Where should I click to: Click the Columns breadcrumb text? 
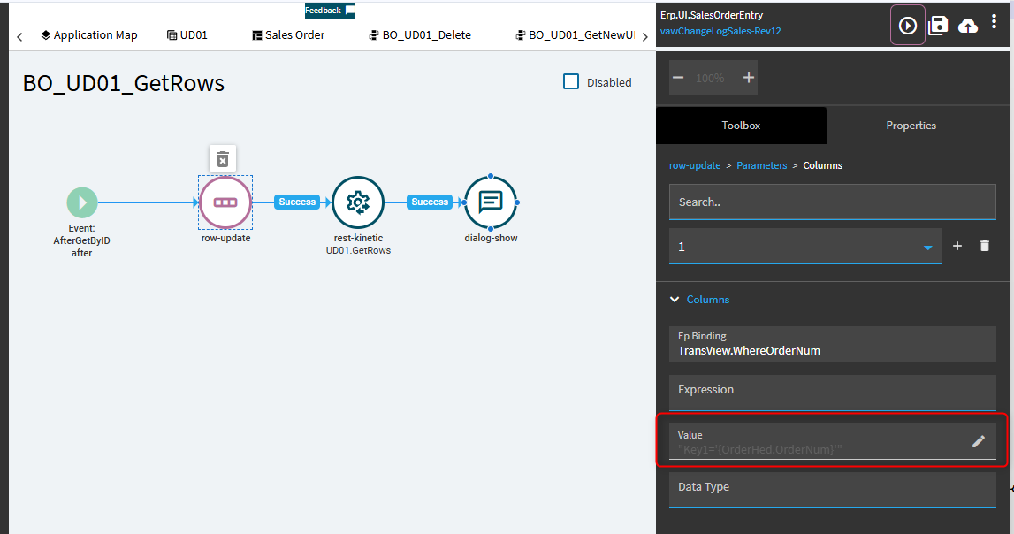822,165
